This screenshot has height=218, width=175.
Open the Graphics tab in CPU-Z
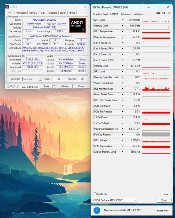click(53, 13)
